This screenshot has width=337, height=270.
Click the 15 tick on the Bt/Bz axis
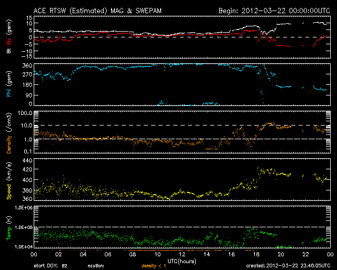pos(29,17)
